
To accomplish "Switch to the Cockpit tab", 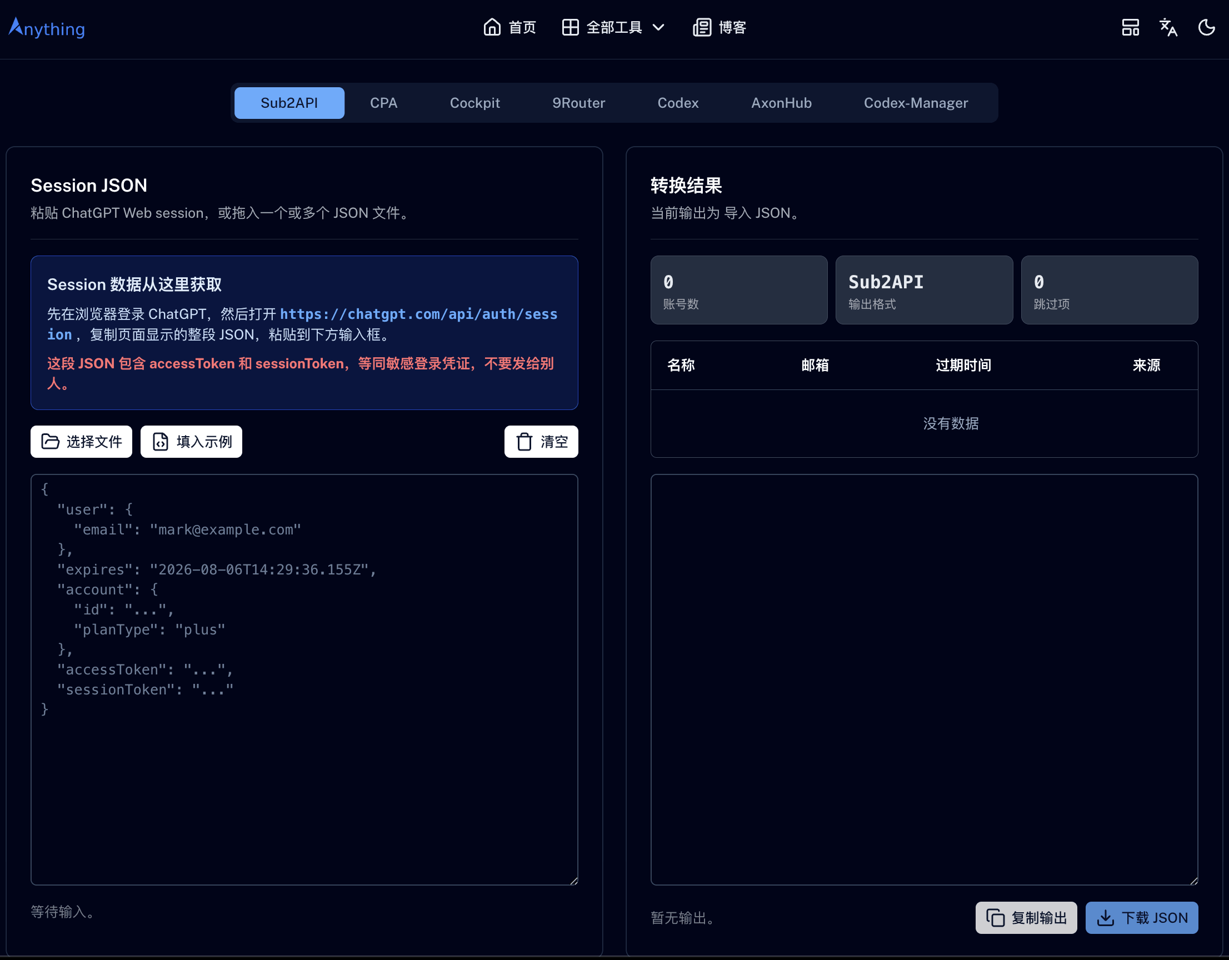I will point(475,103).
